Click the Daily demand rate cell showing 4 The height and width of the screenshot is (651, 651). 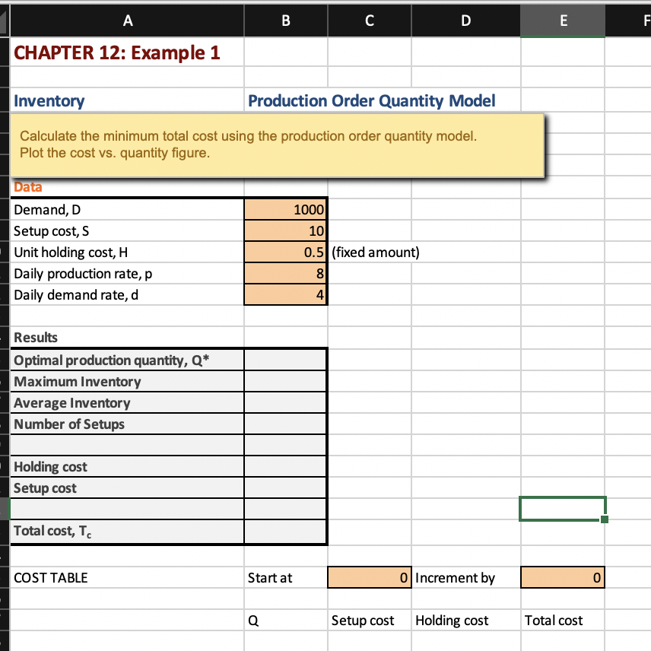coord(285,294)
